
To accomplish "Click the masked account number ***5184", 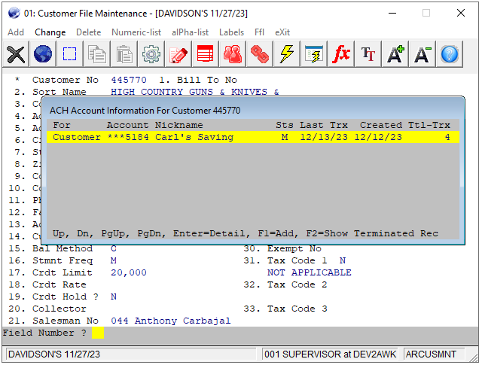I will coord(128,137).
